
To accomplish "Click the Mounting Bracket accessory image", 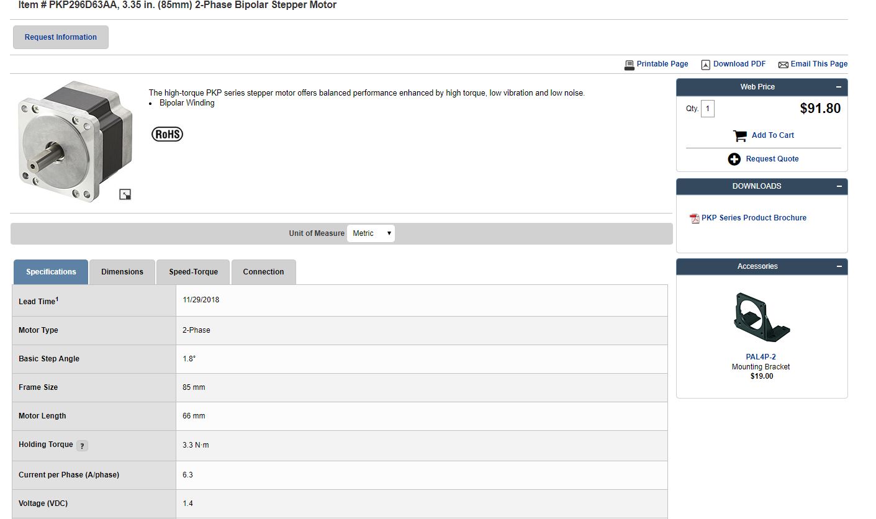I will 761,317.
